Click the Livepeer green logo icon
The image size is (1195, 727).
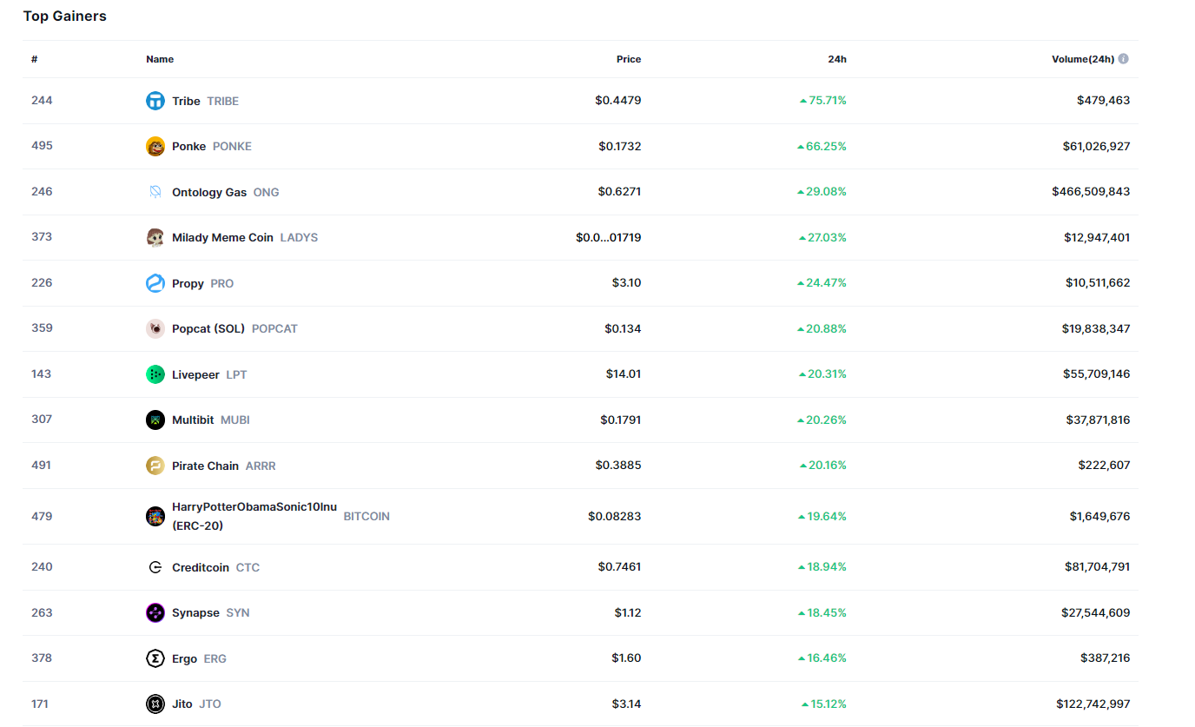pyautogui.click(x=155, y=374)
